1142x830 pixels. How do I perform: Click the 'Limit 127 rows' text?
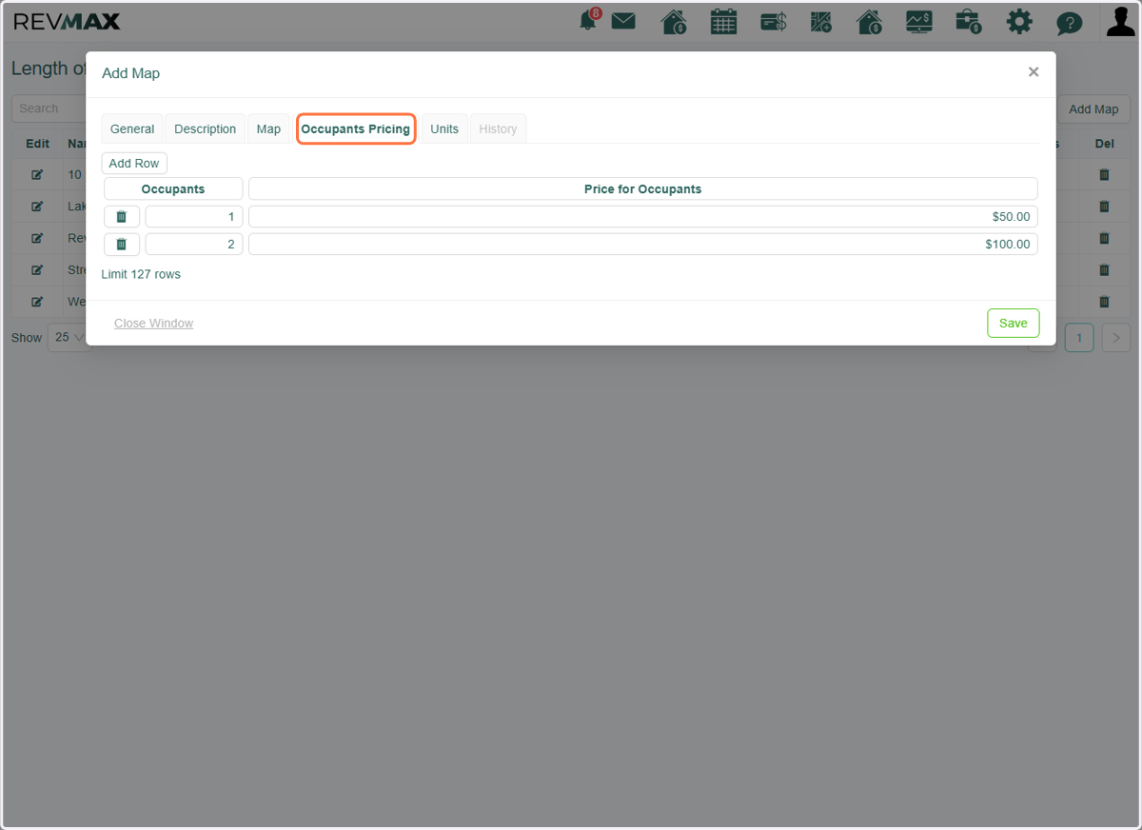(141, 274)
